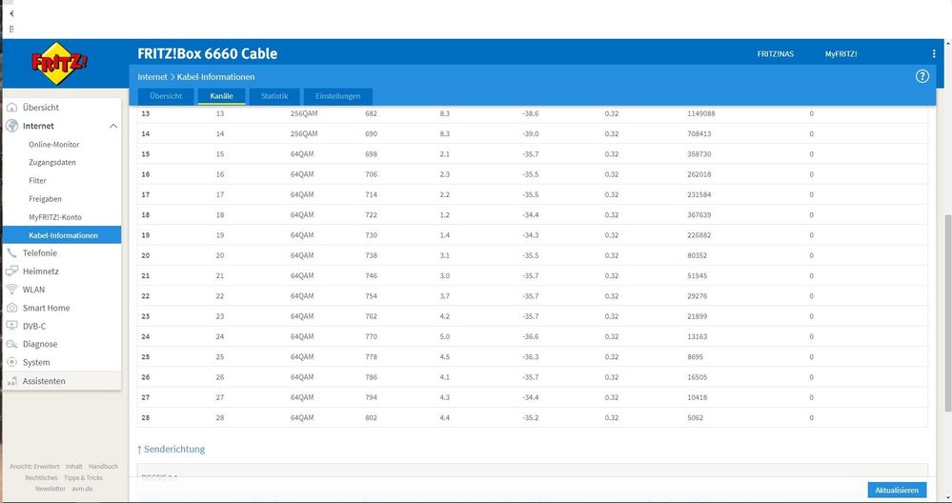The width and height of the screenshot is (952, 503).
Task: Click value 1149088 in channel 13 row
Action: click(x=700, y=113)
